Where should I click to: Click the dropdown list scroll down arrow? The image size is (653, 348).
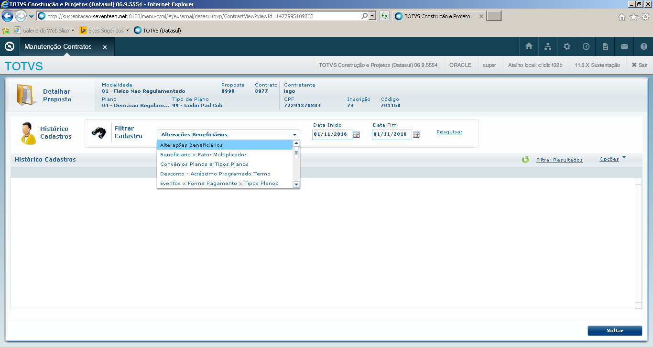[x=296, y=185]
